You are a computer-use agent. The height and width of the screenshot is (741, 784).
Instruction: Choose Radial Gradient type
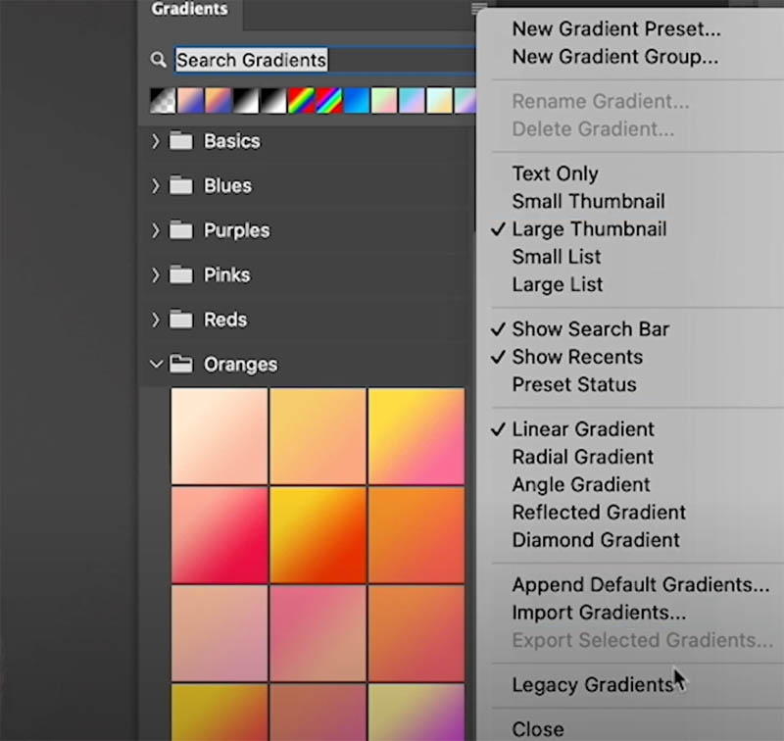click(x=582, y=457)
